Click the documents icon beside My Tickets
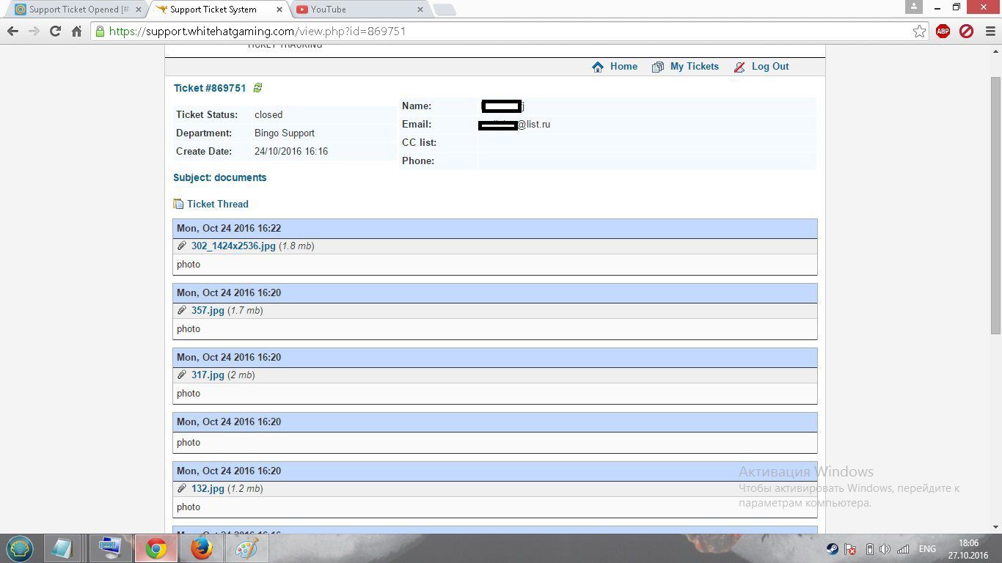The height and width of the screenshot is (563, 1002). (x=658, y=67)
